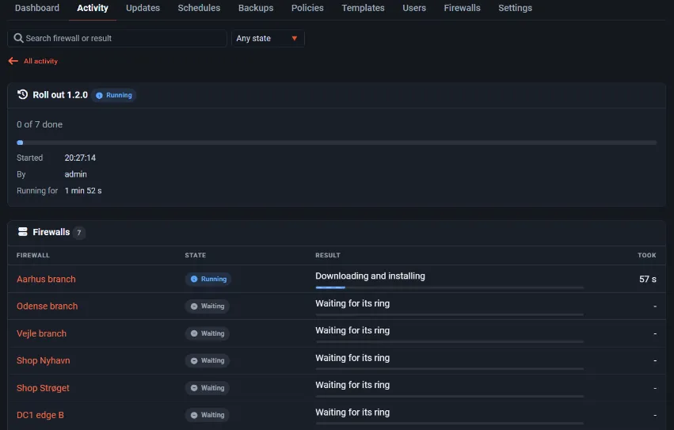Open the Shop Strøget firewall link

43,388
